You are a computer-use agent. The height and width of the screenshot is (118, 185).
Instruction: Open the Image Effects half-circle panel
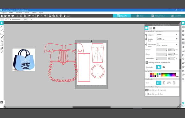[183, 47]
